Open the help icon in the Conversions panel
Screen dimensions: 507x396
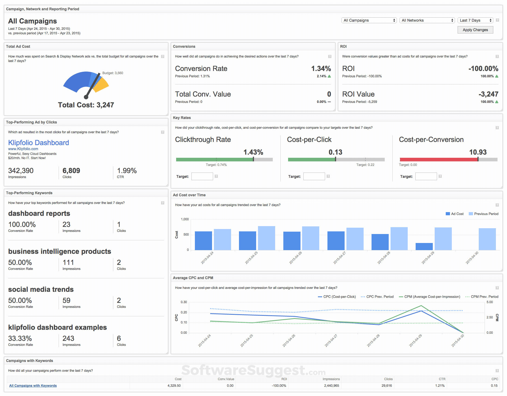click(330, 56)
